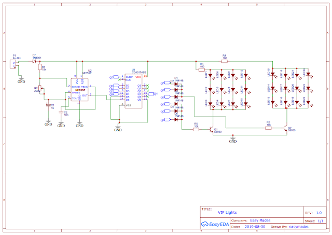Select the NE555P timer IC body

(79, 90)
